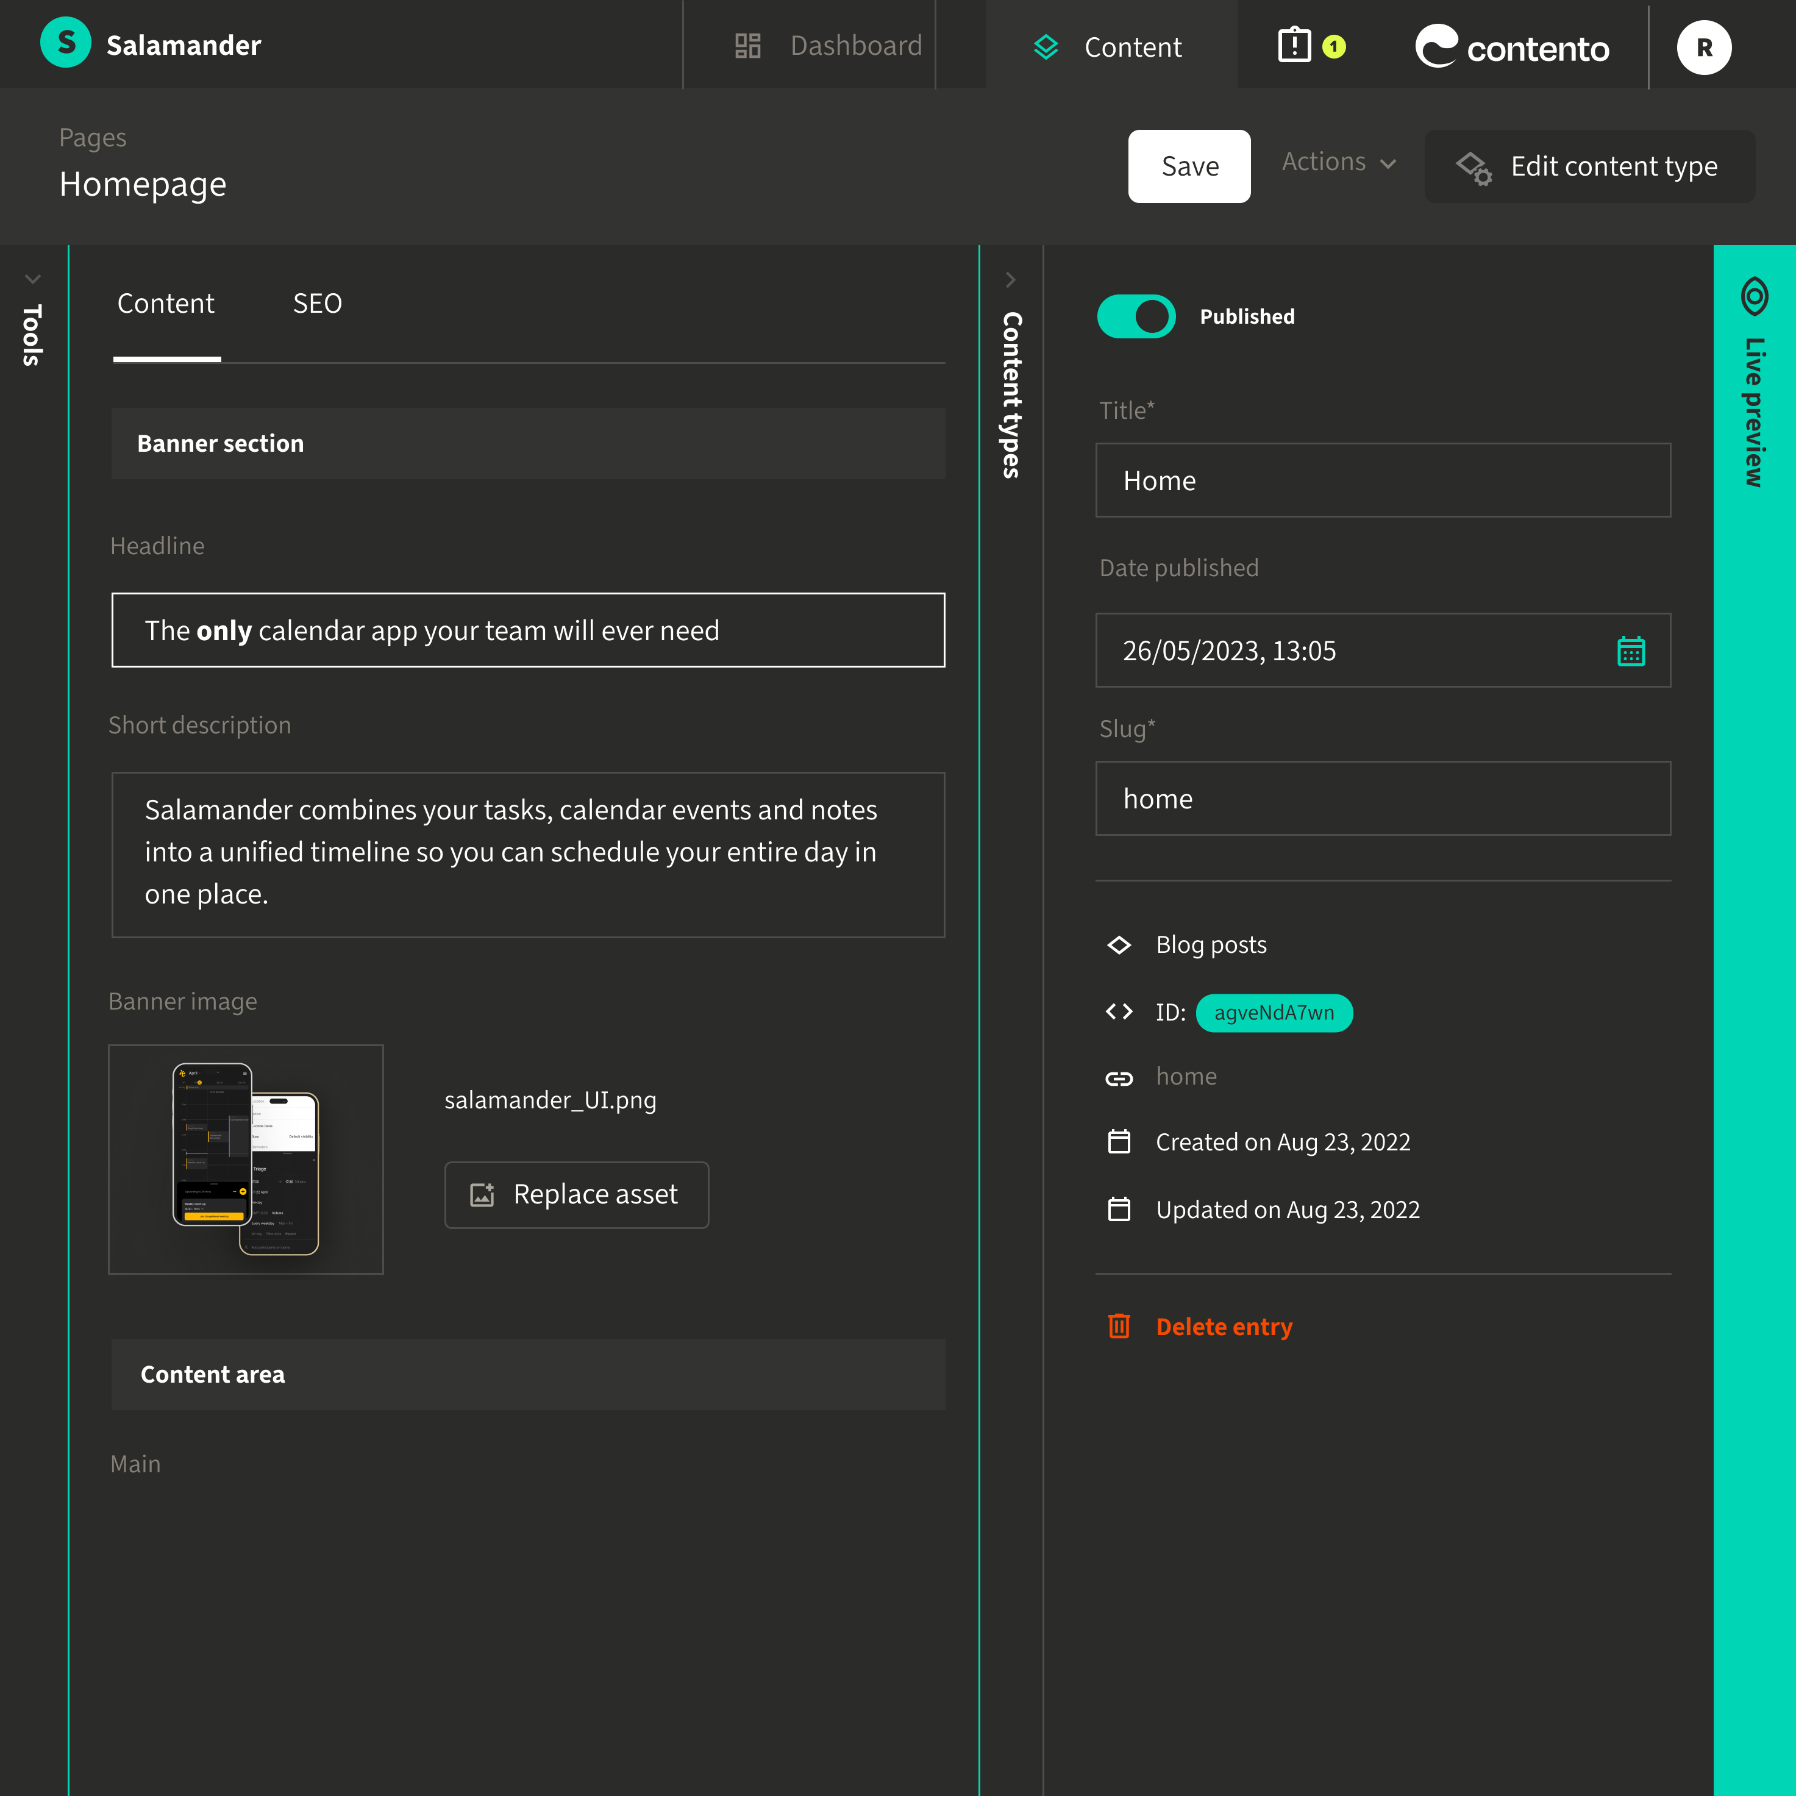Collapse the Content types panel chevron
The height and width of the screenshot is (1796, 1796).
click(x=1011, y=280)
